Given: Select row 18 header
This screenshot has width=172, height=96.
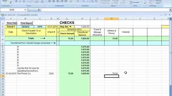Looking at the screenshot, I should 2,74.
